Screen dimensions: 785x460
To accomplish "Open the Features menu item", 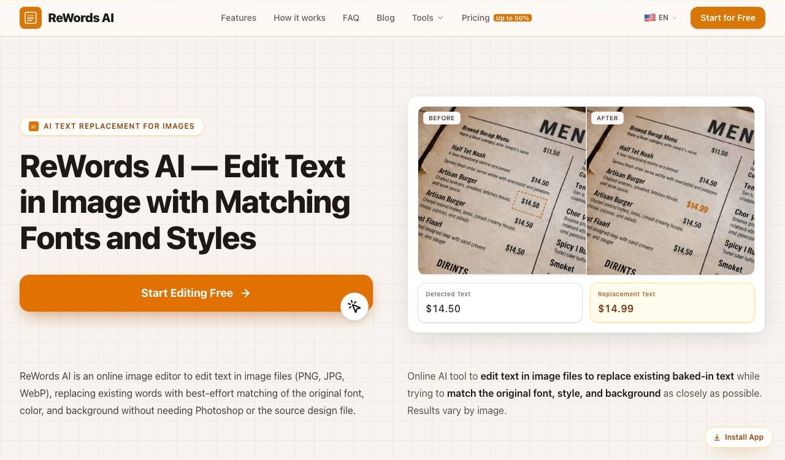I will click(x=239, y=18).
